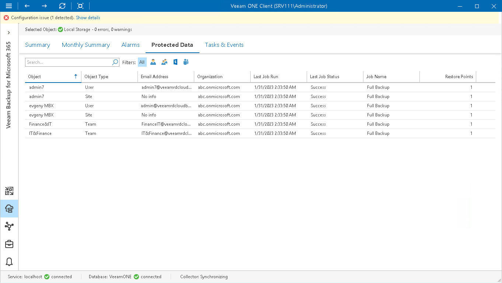Click inside the Search field
This screenshot has width=502, height=283.
pyautogui.click(x=66, y=62)
